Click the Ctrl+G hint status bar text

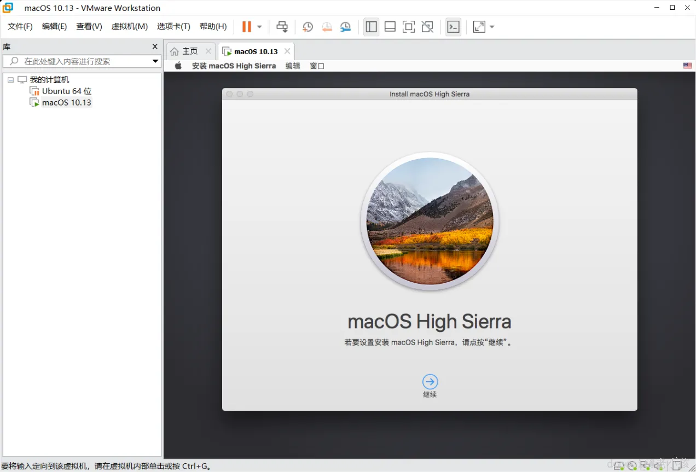pos(106,466)
